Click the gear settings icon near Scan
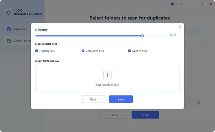215x132 pixels. pyautogui.click(x=199, y=102)
